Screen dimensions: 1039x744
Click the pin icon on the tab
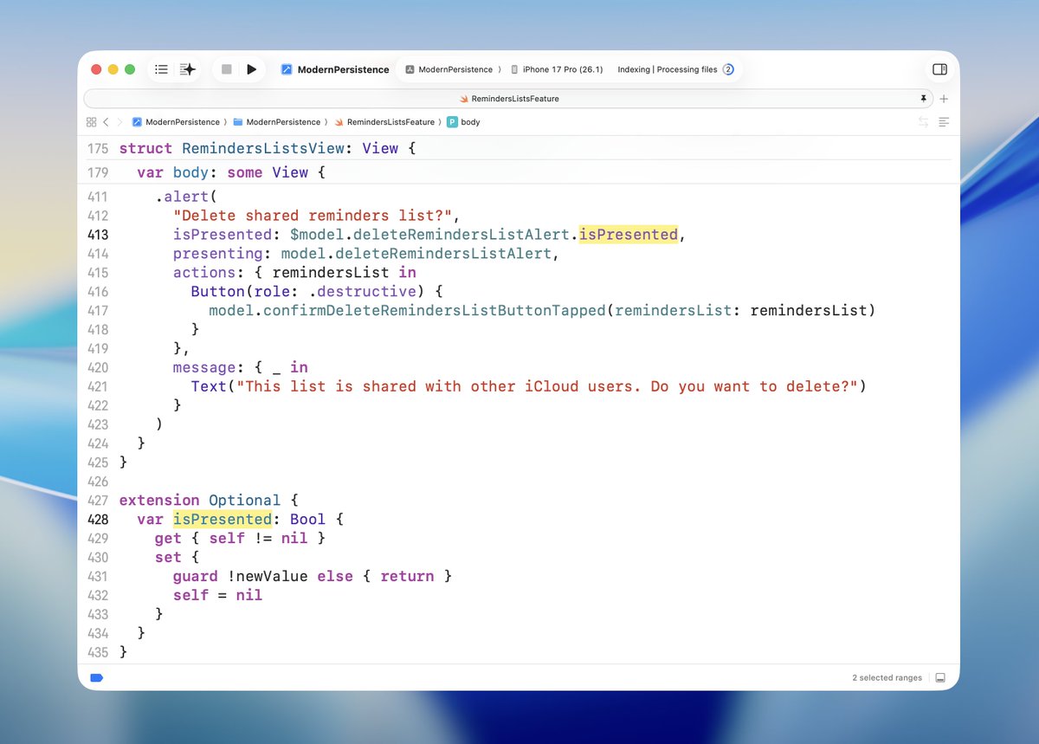click(924, 99)
